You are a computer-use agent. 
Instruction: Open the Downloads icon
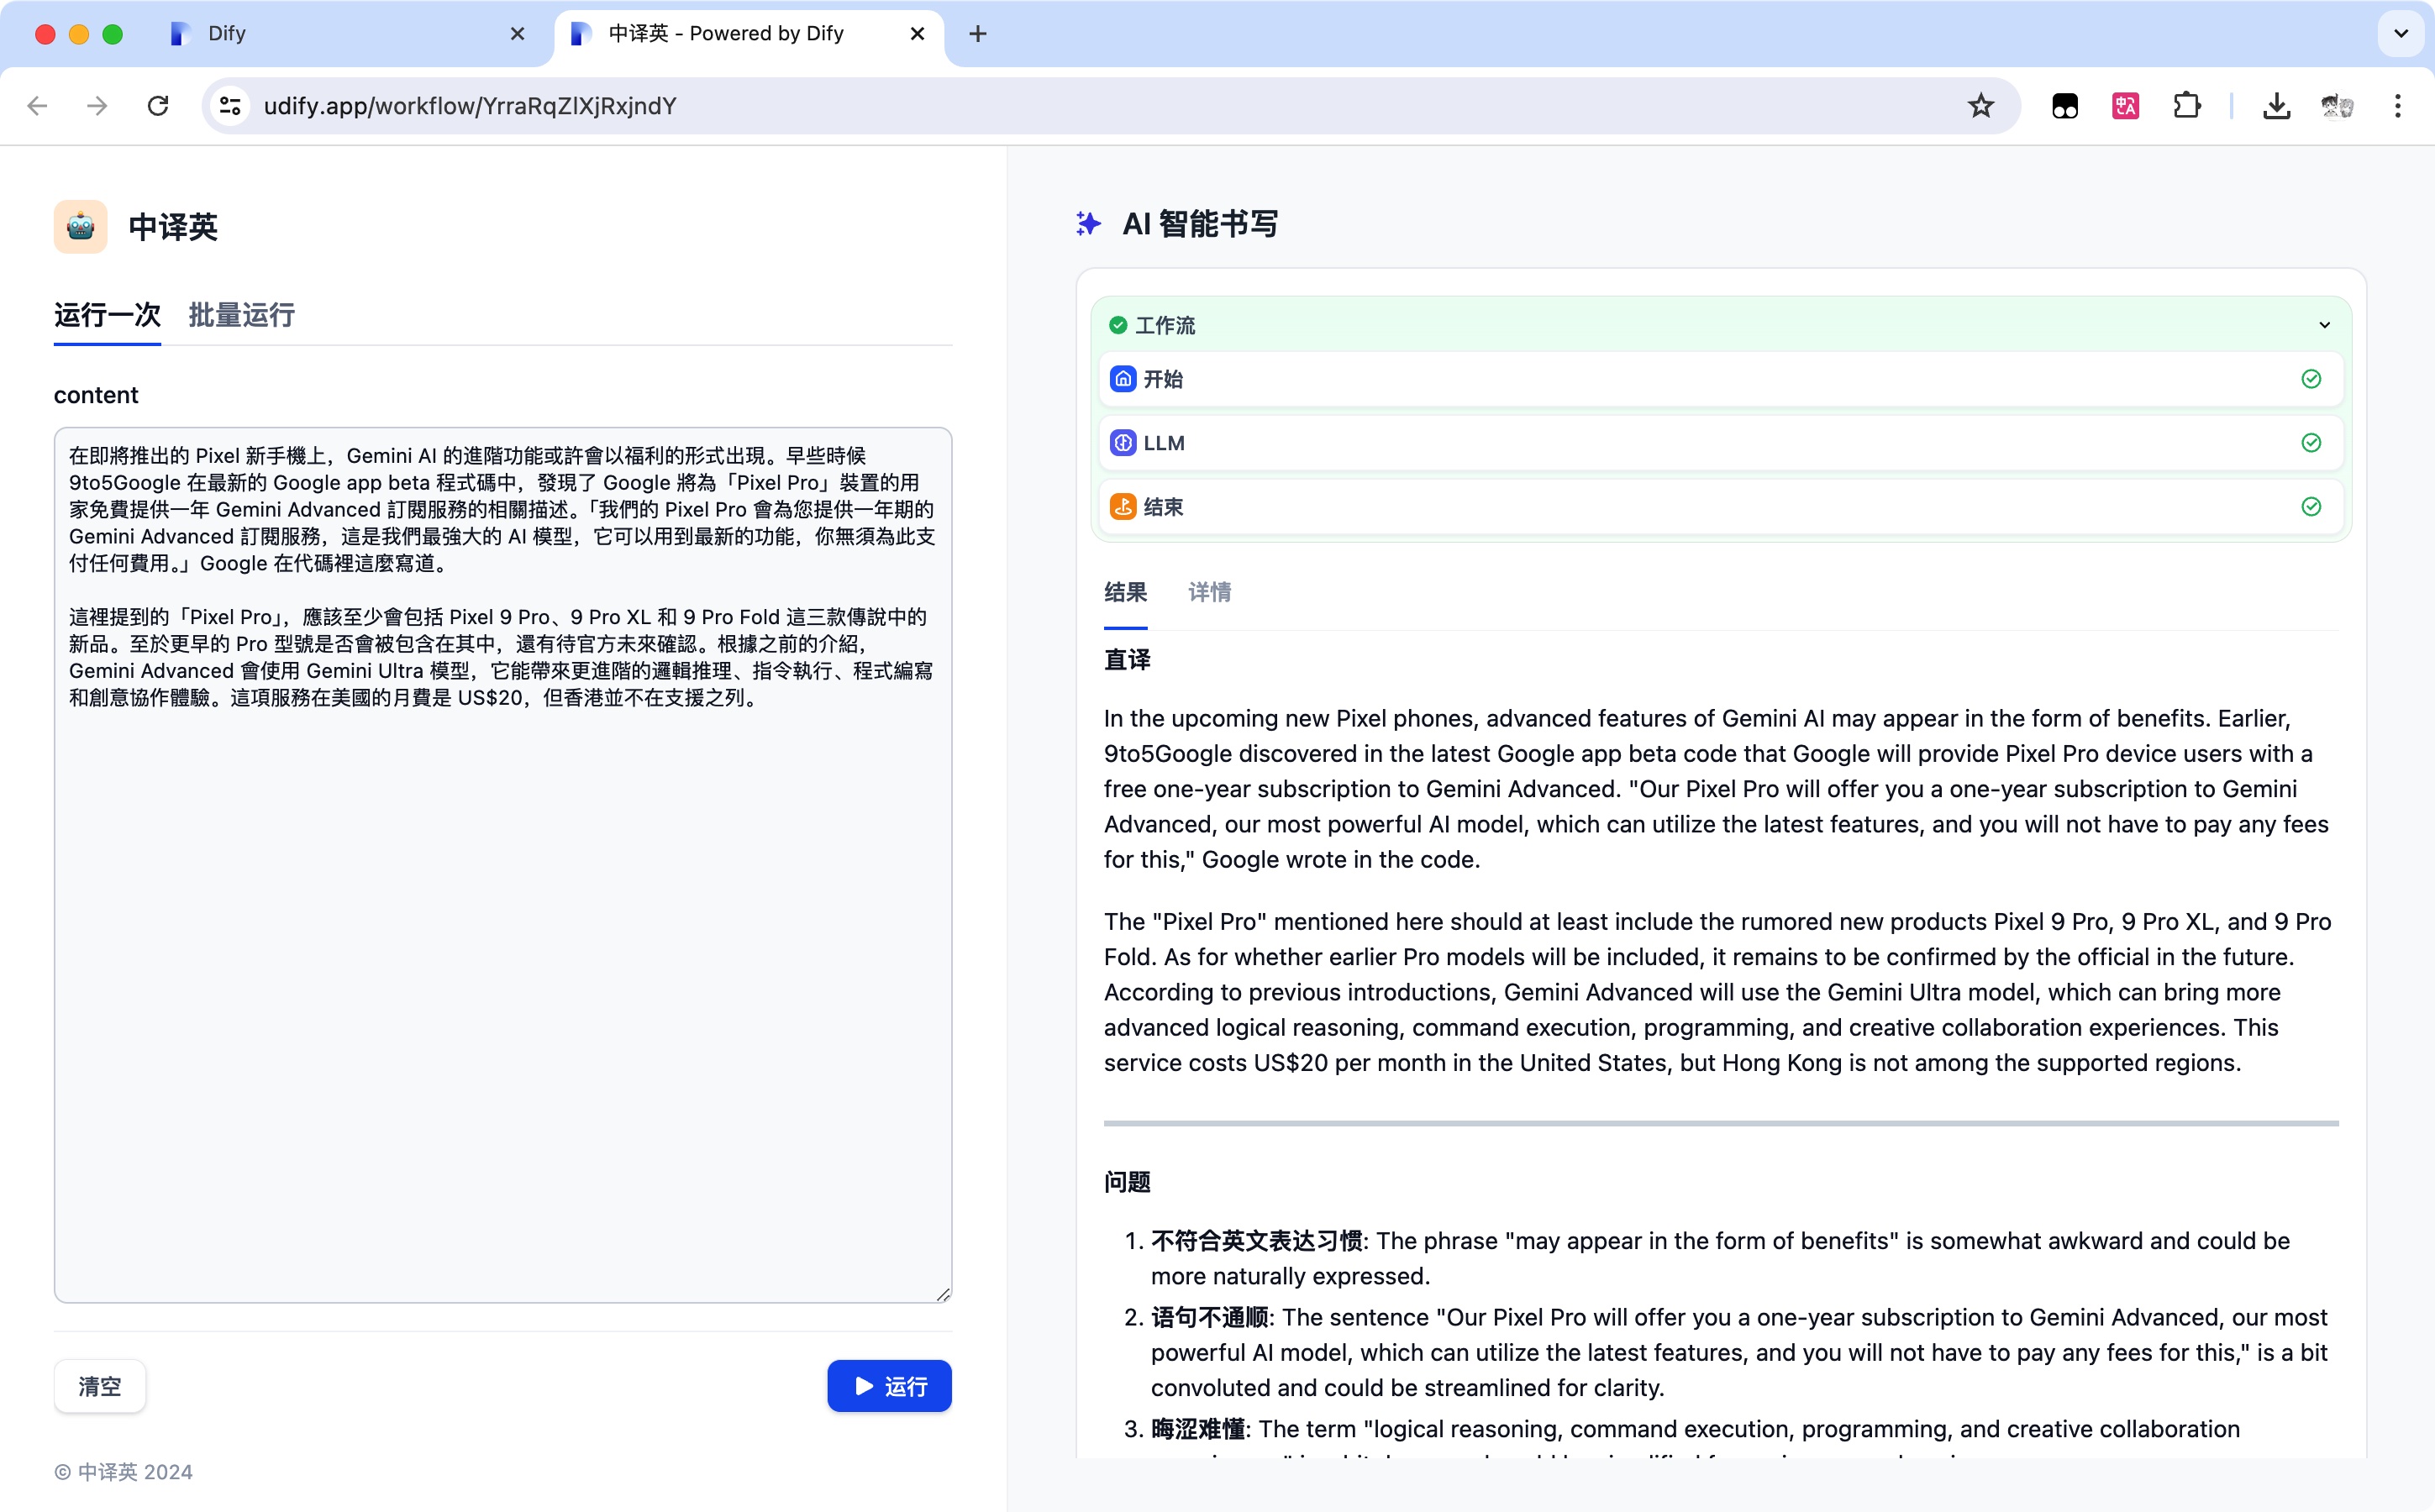point(2276,106)
